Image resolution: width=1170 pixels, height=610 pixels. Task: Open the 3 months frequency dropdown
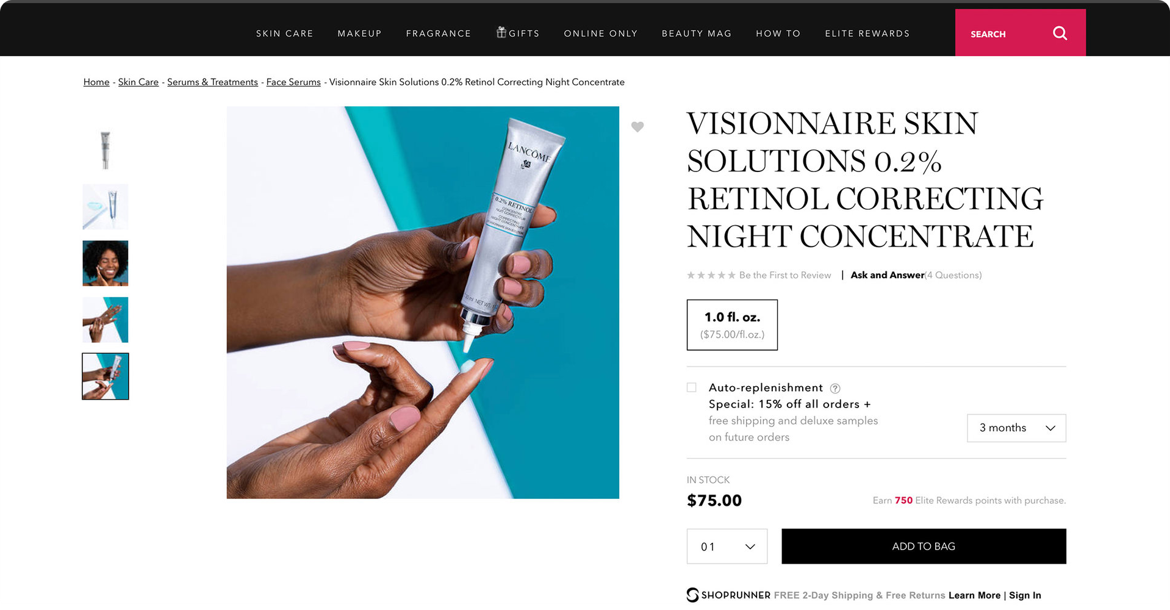pyautogui.click(x=1016, y=428)
